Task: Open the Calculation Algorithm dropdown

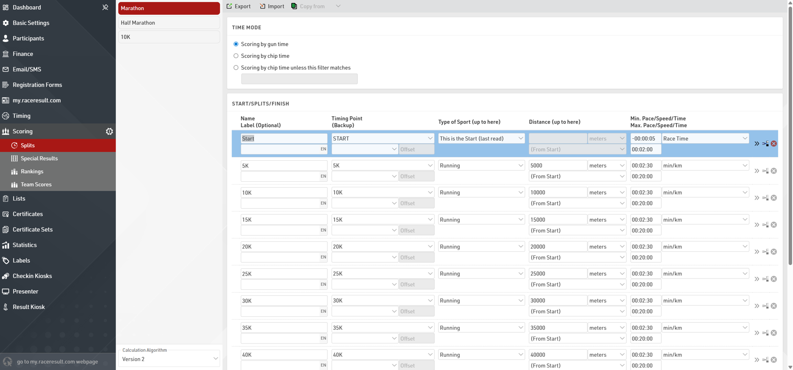Action: click(x=169, y=359)
